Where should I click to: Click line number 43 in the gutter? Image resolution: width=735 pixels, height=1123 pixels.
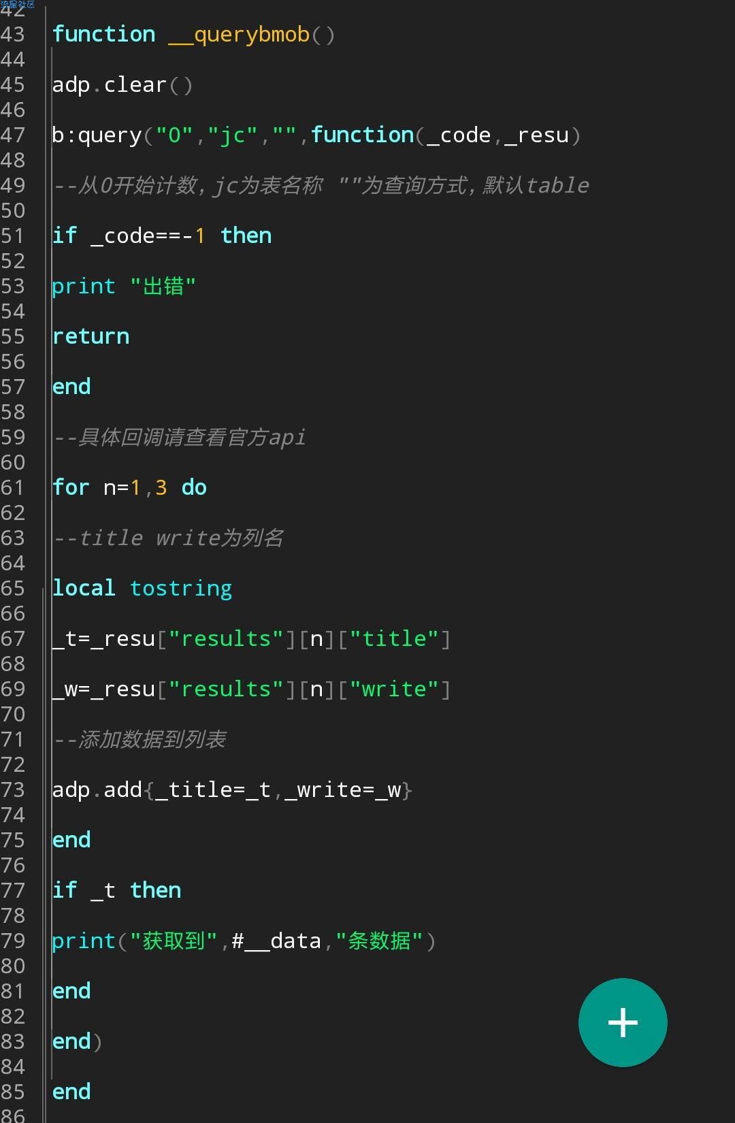13,34
